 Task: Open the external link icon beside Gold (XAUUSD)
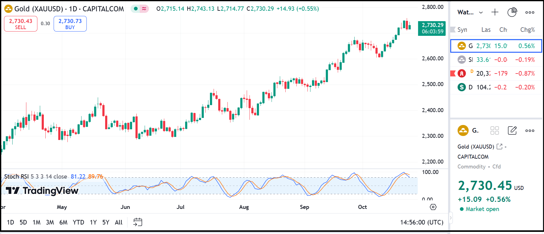point(499,146)
